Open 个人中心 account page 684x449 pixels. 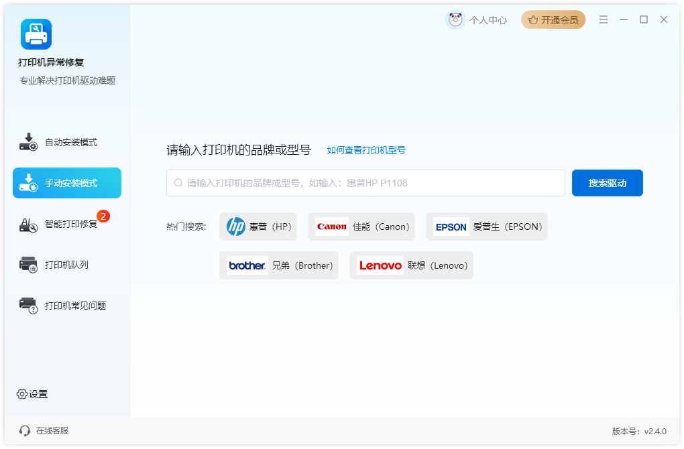488,20
